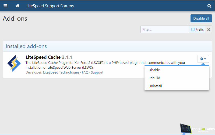Click the LiteSpeed Cache add-on title

[43, 57]
